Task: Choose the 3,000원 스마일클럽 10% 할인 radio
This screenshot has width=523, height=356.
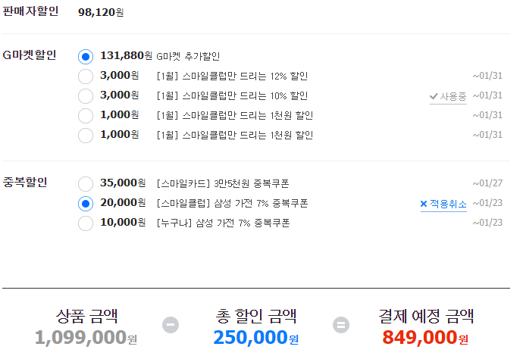Action: (86, 96)
